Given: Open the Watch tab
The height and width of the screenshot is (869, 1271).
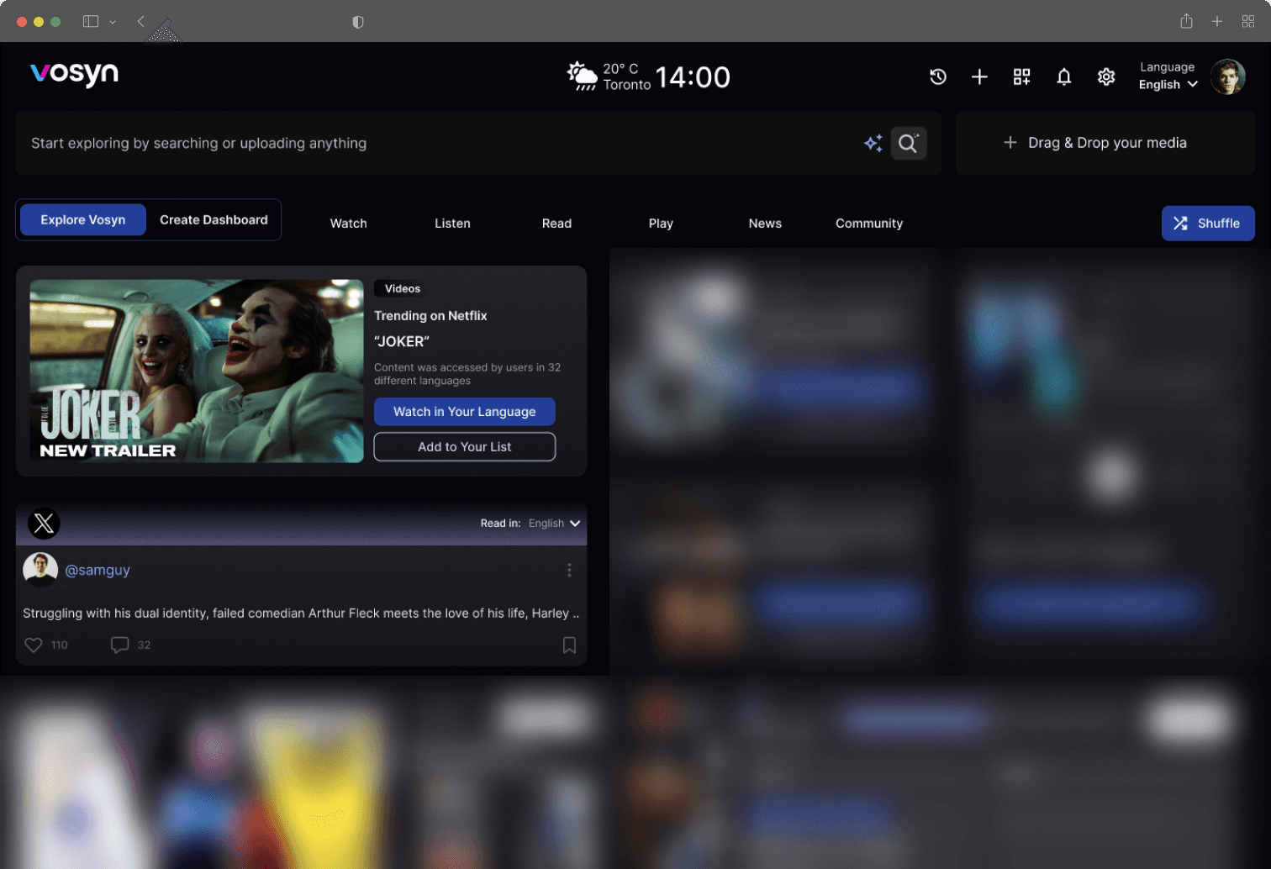Looking at the screenshot, I should pos(348,224).
